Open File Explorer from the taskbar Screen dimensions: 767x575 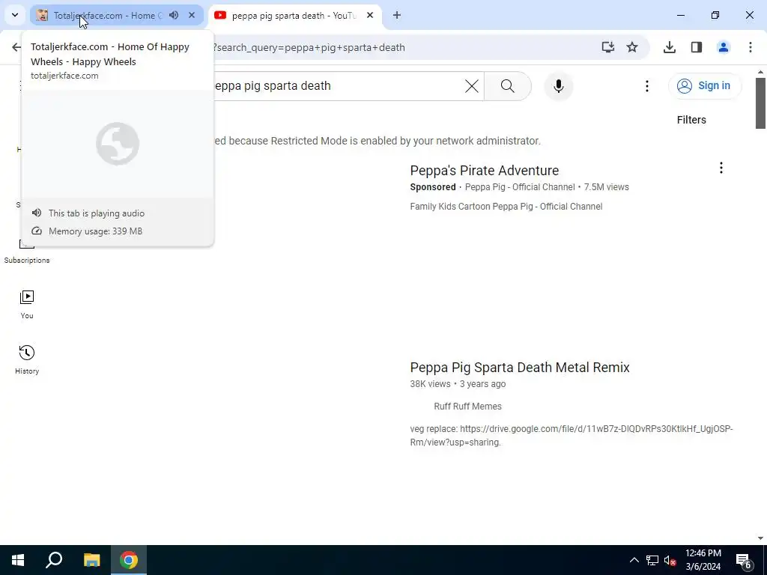pos(91,560)
